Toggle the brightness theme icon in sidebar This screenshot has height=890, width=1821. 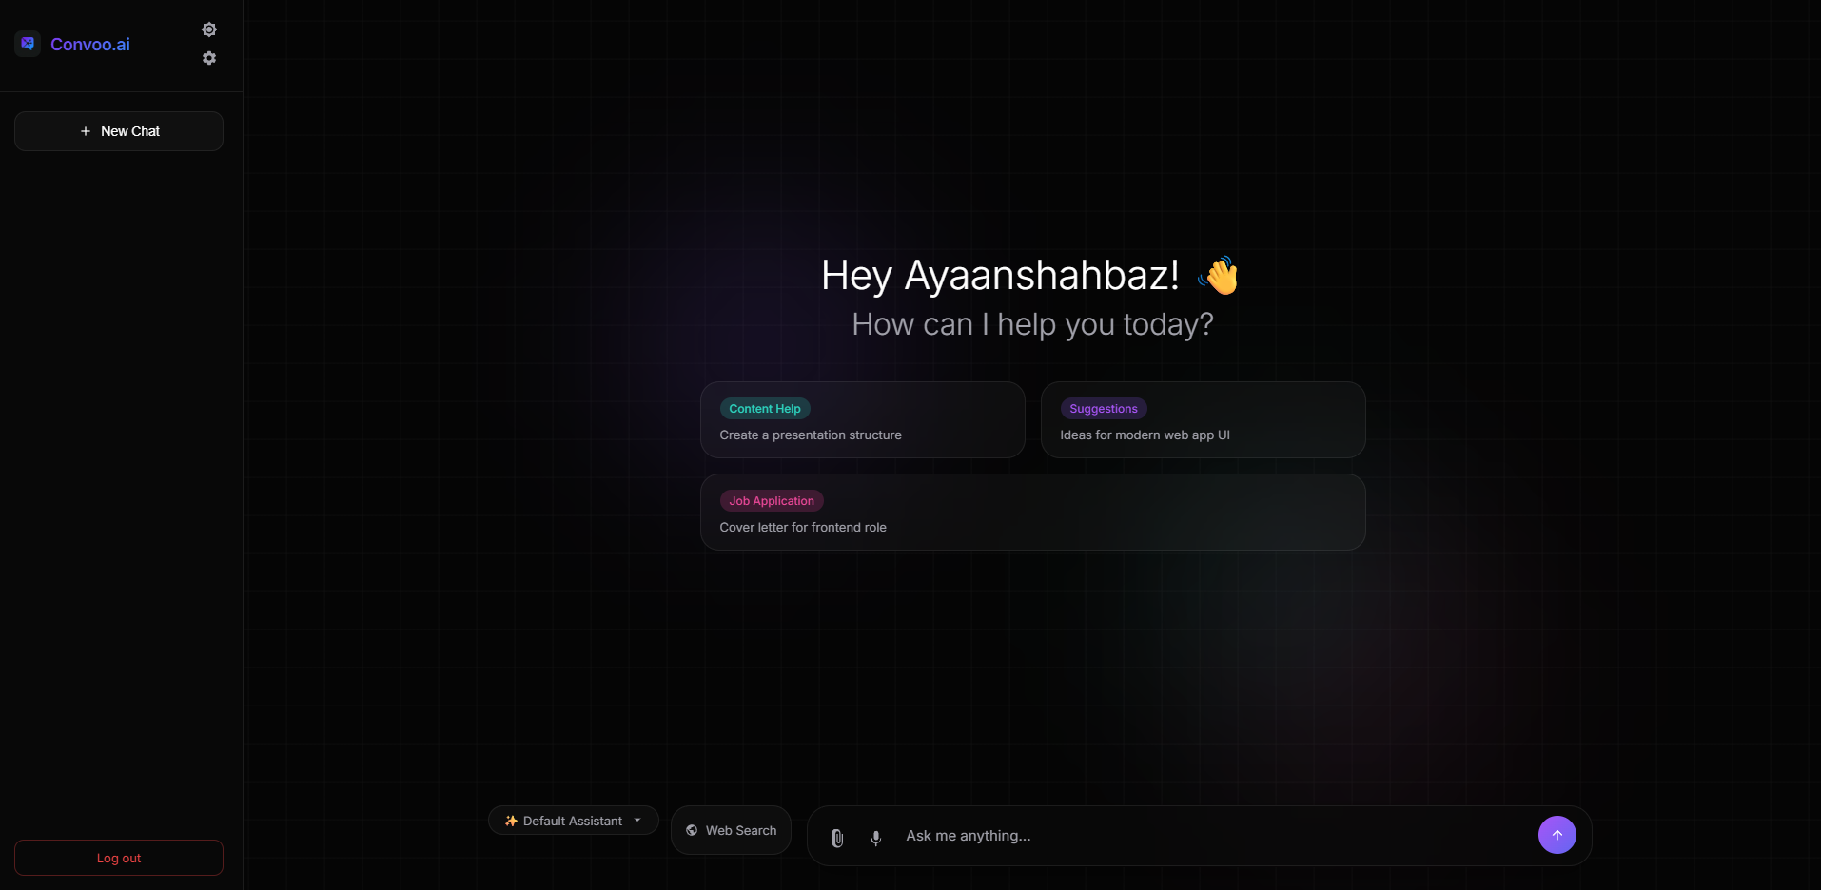coord(209,29)
